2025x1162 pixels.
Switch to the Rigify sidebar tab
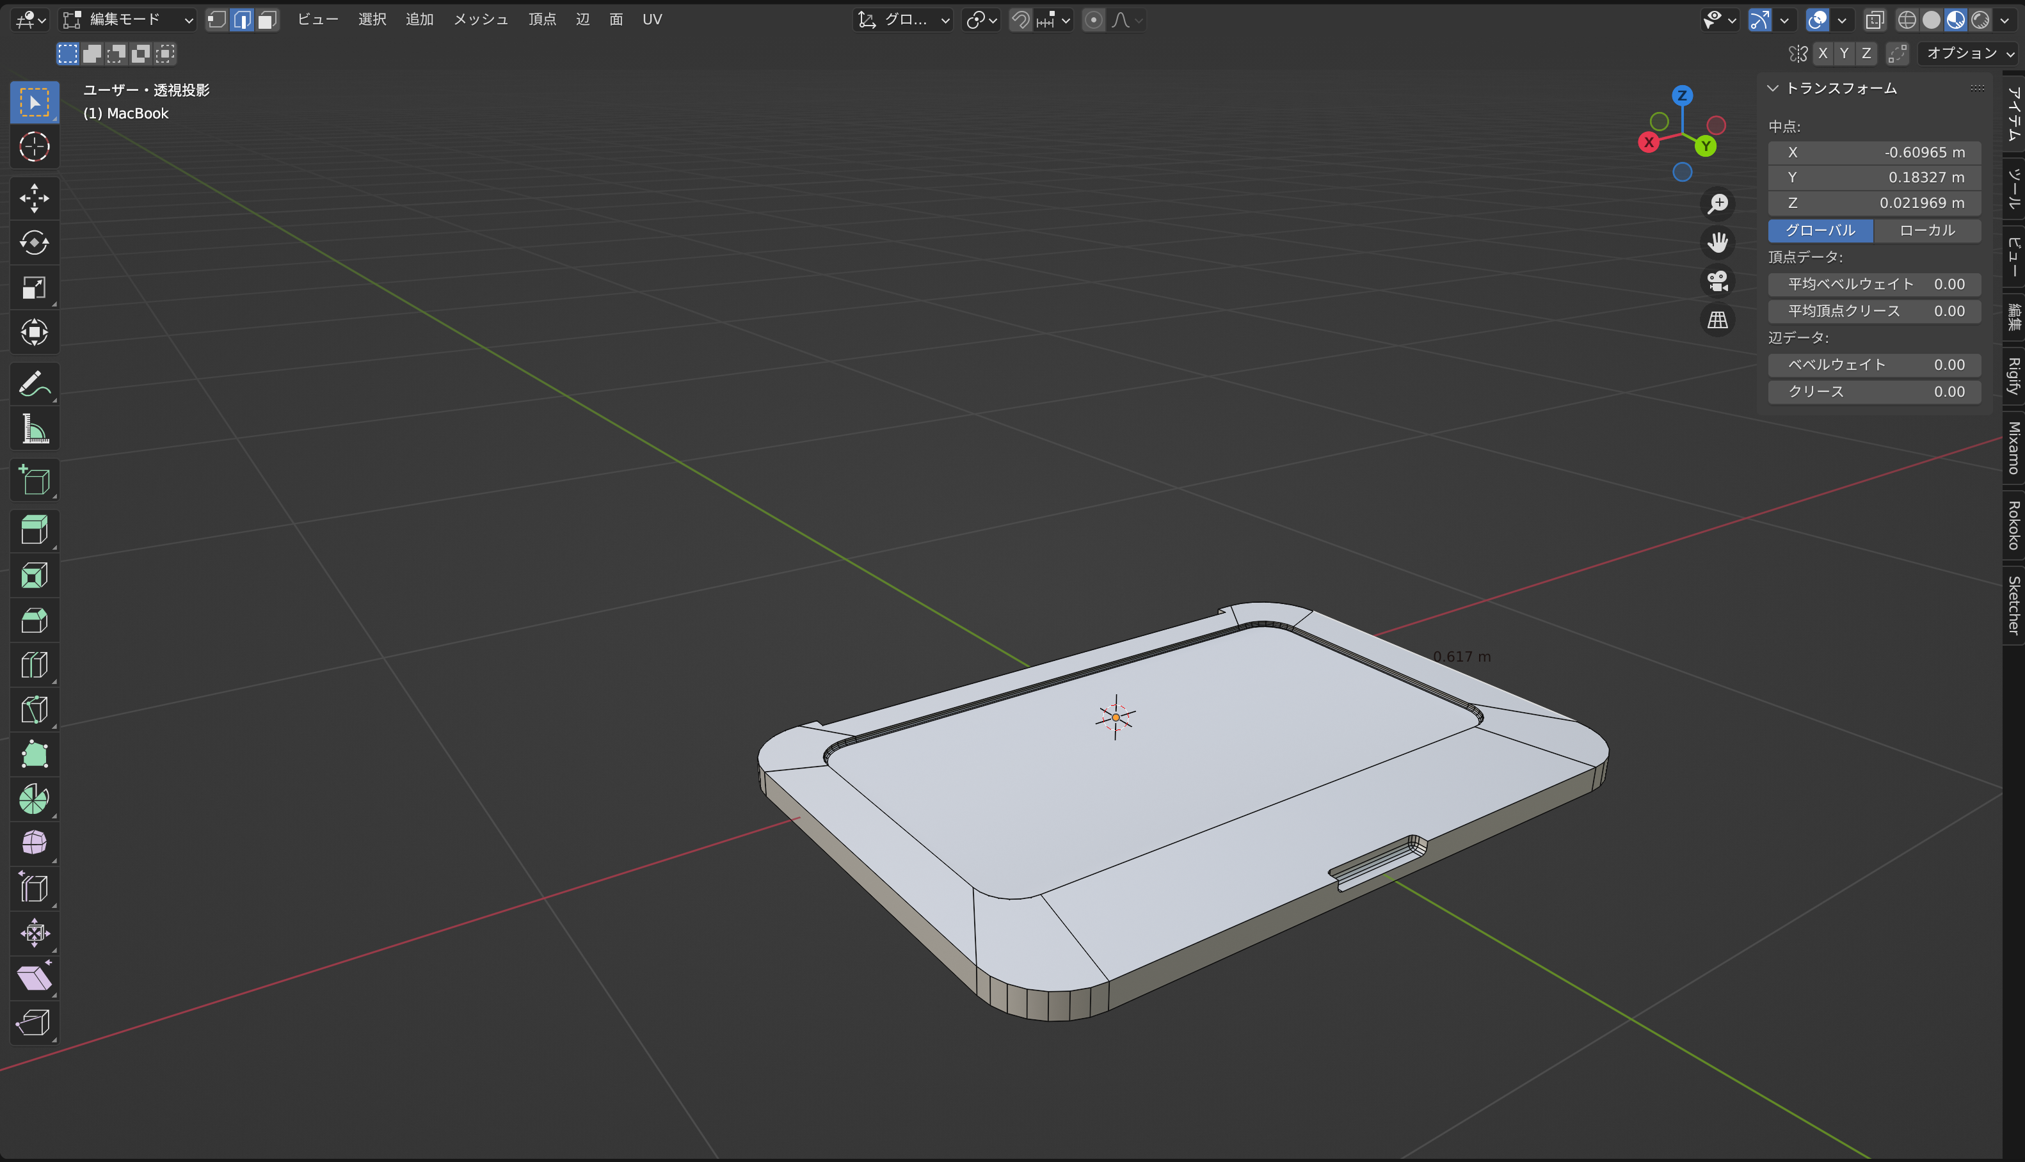coord(2014,375)
